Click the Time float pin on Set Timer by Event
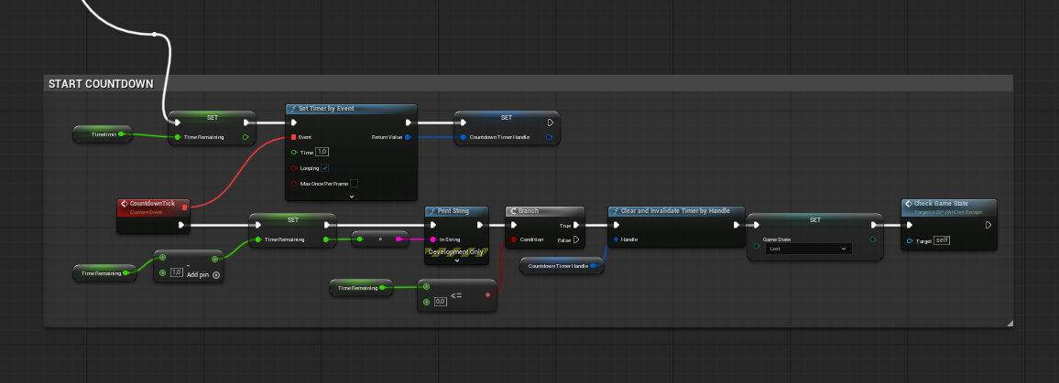Image resolution: width=1059 pixels, height=383 pixels. pos(294,153)
